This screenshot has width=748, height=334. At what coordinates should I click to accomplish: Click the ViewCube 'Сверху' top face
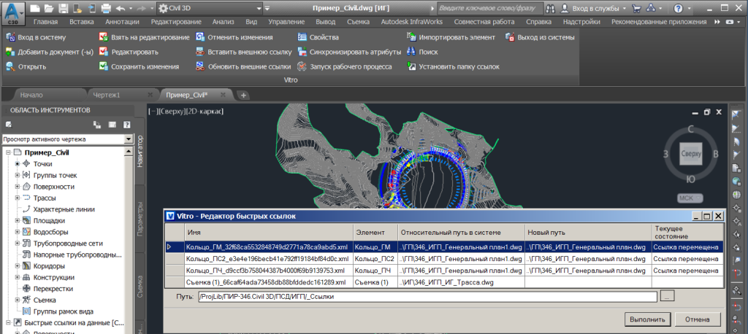coord(690,154)
